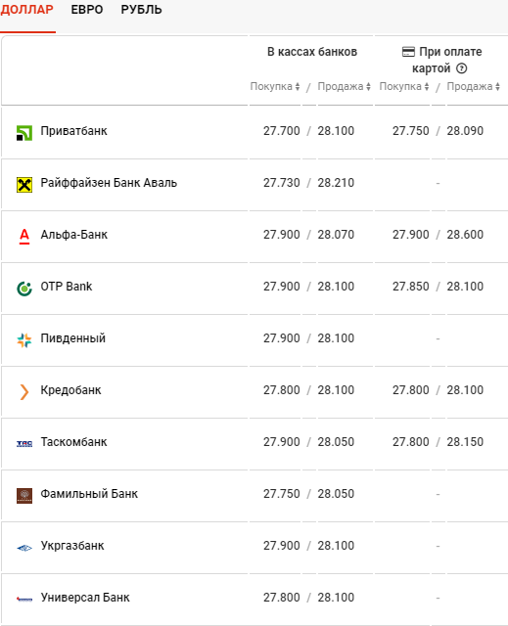This screenshot has width=508, height=626.
Task: Switch to the ЕВРО currency tab
Action: (87, 10)
